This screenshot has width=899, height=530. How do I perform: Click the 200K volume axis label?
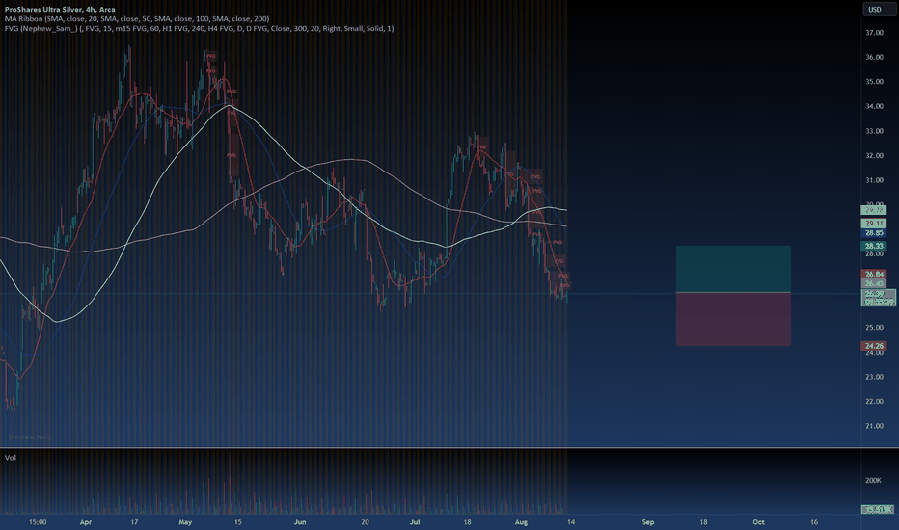click(x=873, y=480)
